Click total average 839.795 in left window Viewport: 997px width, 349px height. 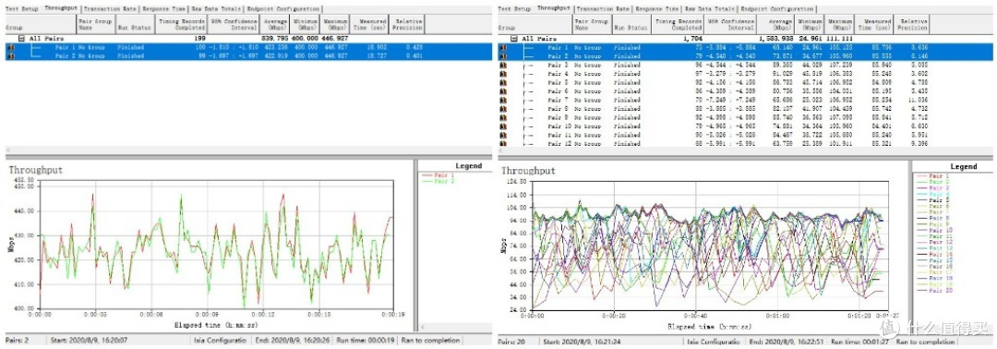275,39
